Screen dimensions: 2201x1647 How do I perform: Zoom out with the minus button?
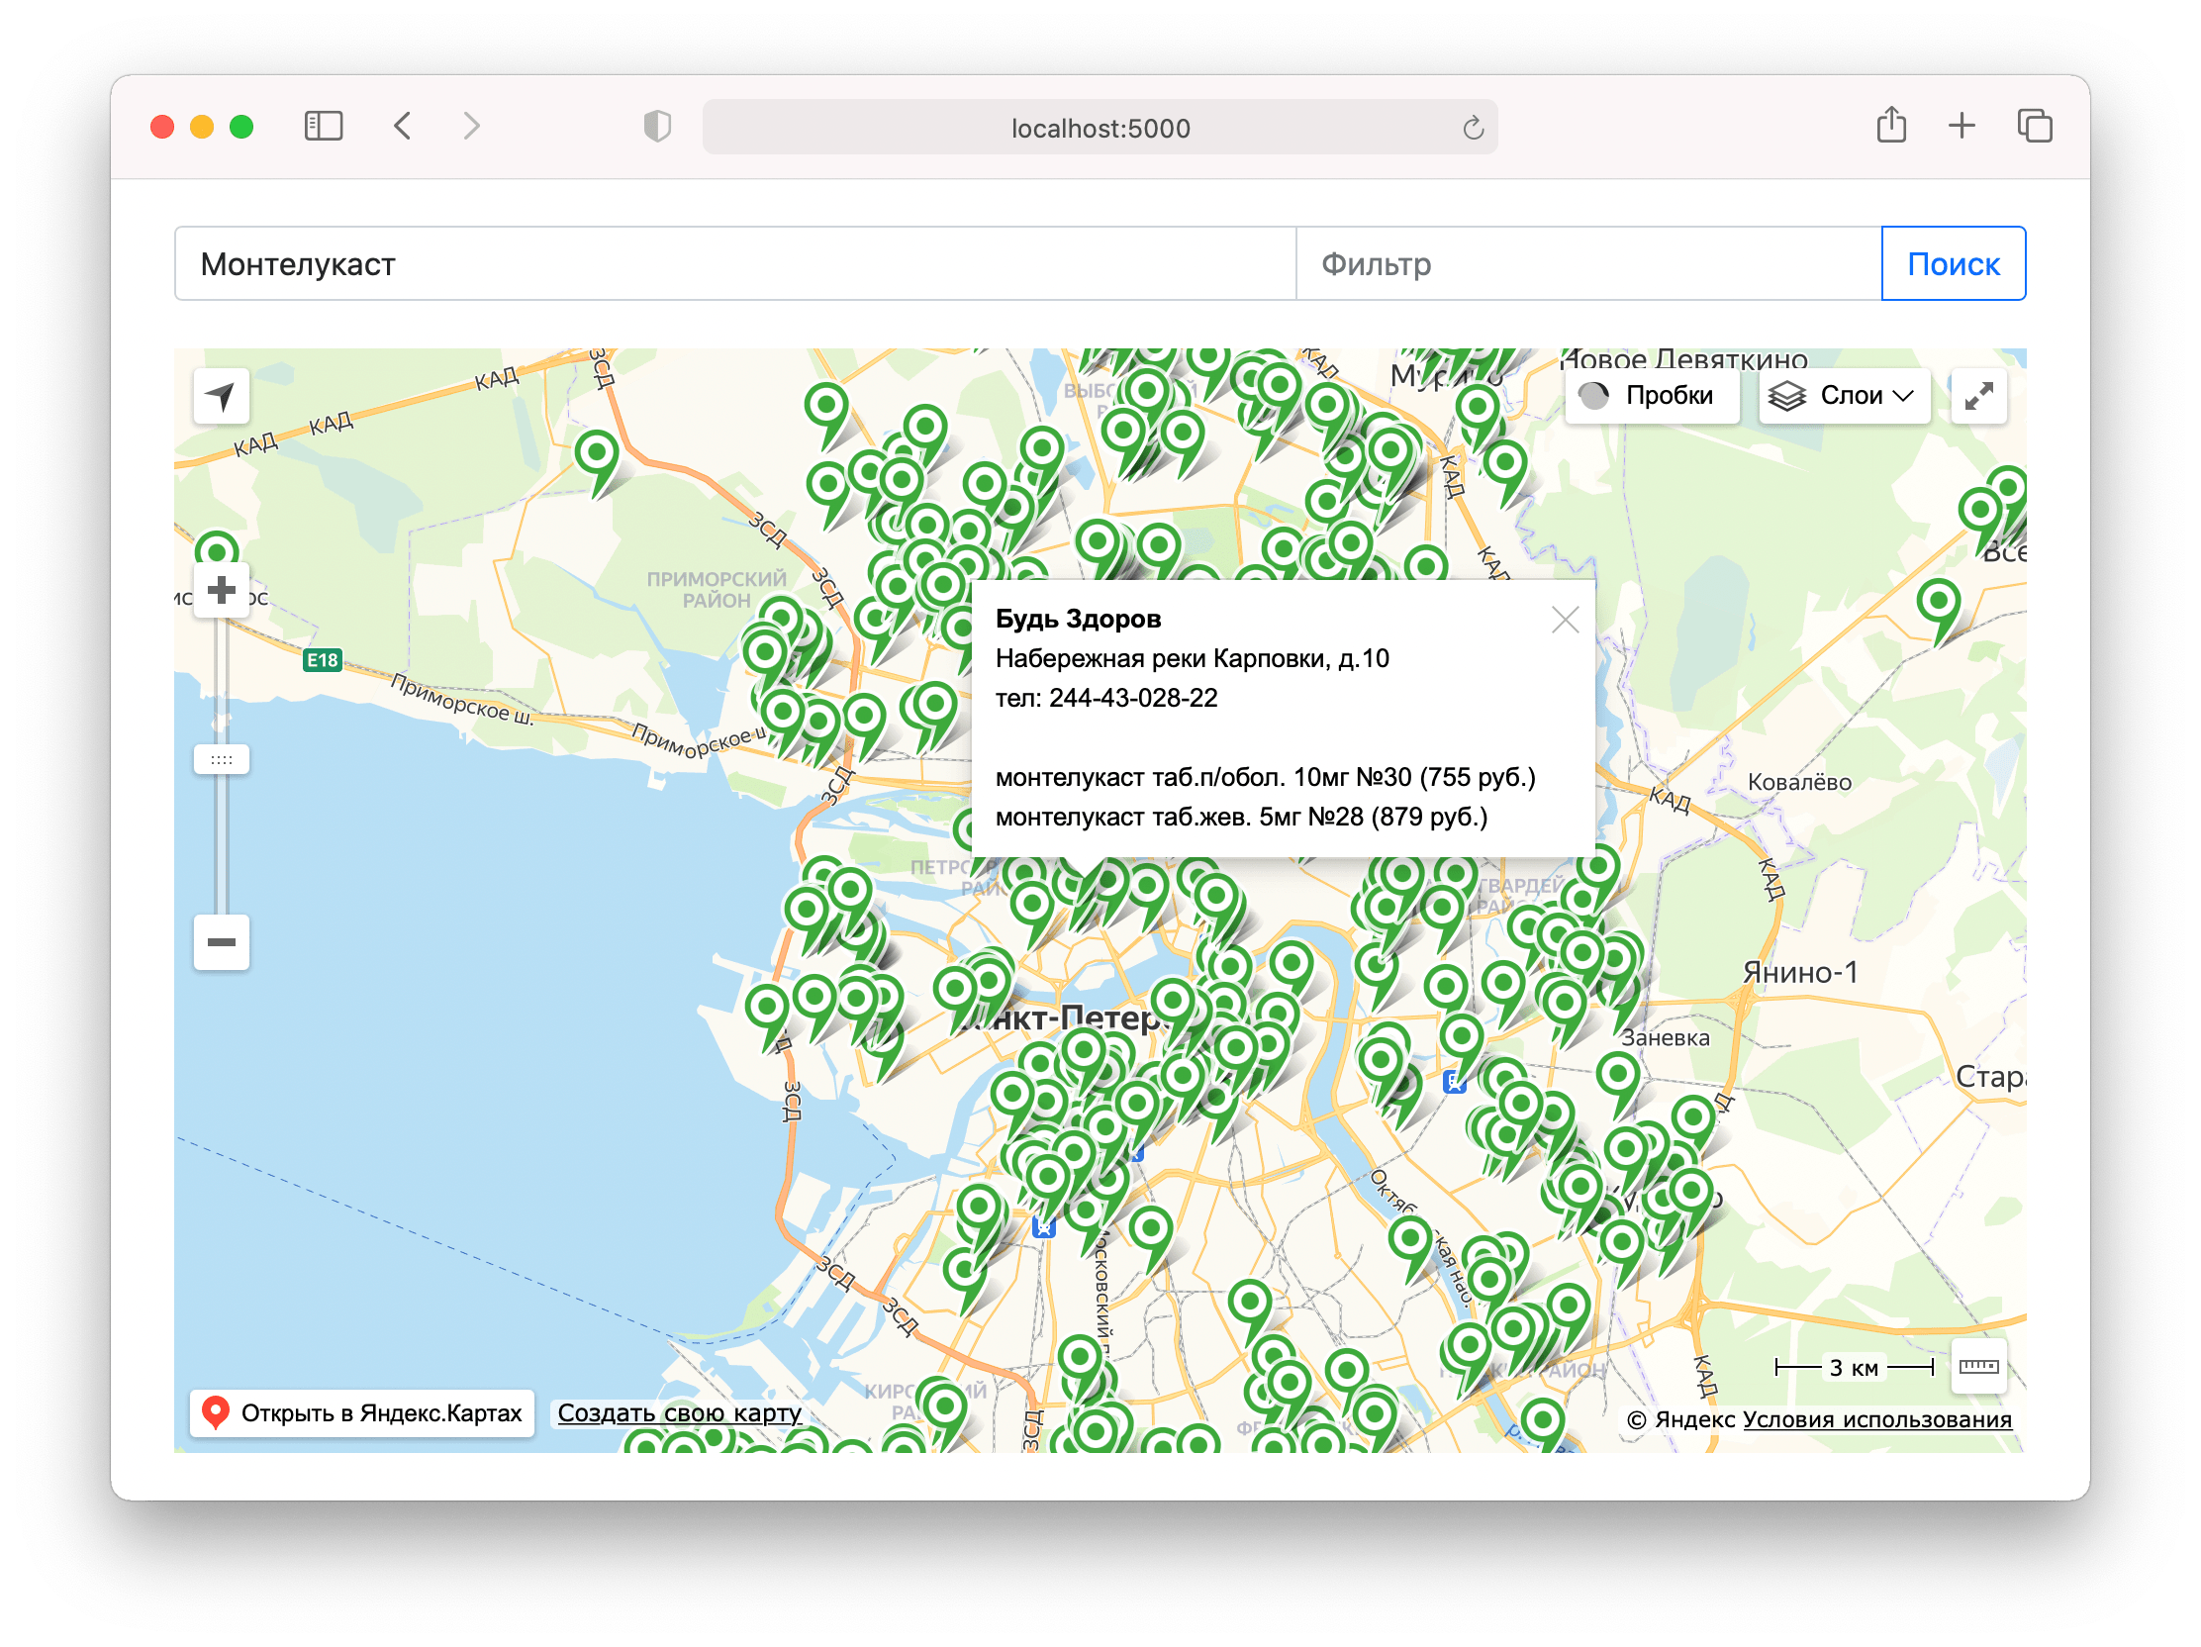click(x=221, y=941)
